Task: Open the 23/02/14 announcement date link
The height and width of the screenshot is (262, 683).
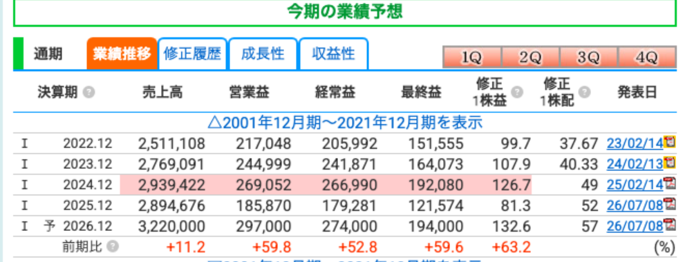Action: pyautogui.click(x=635, y=143)
